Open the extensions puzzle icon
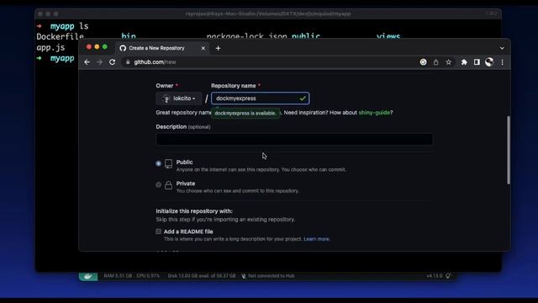This screenshot has width=538, height=303. point(464,62)
